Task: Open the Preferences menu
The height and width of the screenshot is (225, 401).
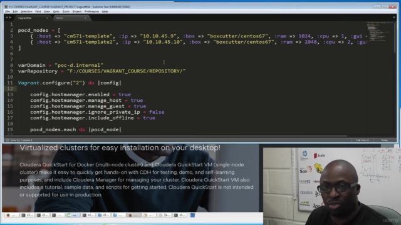Action: click(x=91, y=11)
